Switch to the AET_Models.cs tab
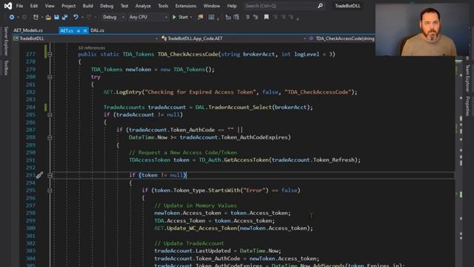Viewport: 474px width, 267px height. coord(28,30)
